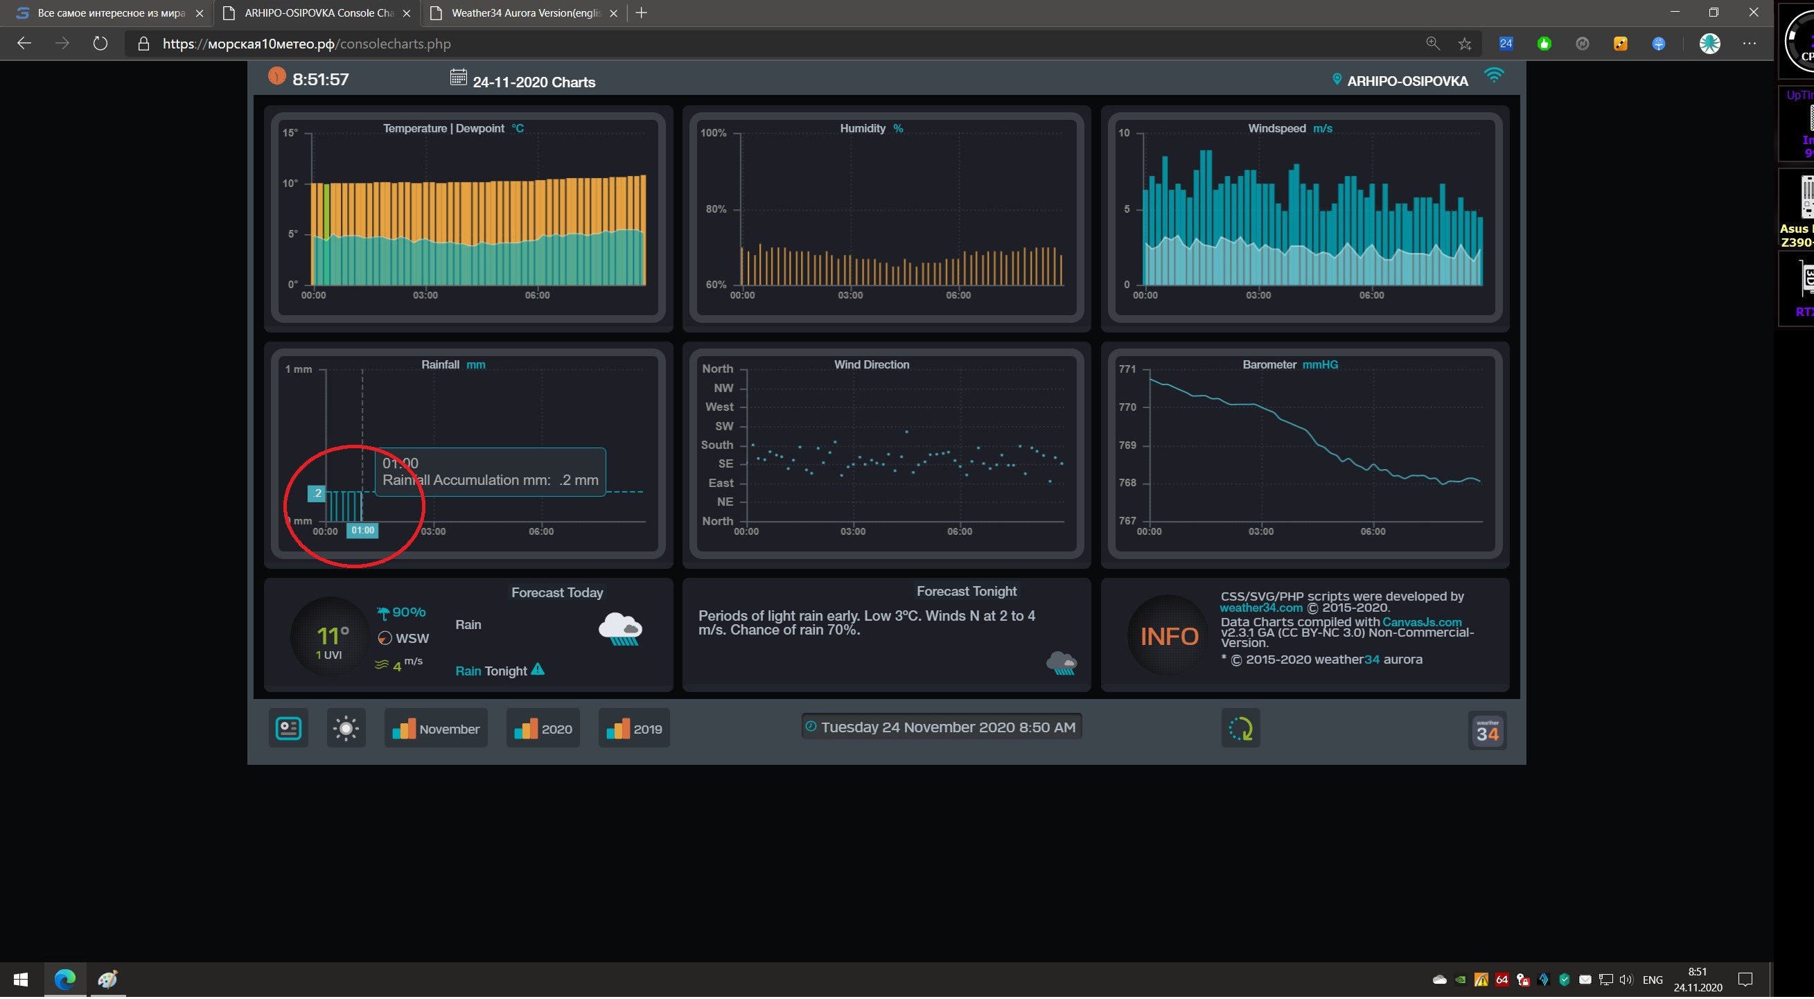This screenshot has height=999, width=1814.
Task: Click the gray sync extension icon
Action: 1583,44
